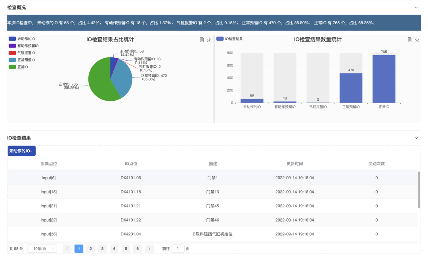Screen dimensions: 428x256
Task: Collapse the IO检查结果 section chevron
Action: [416, 138]
